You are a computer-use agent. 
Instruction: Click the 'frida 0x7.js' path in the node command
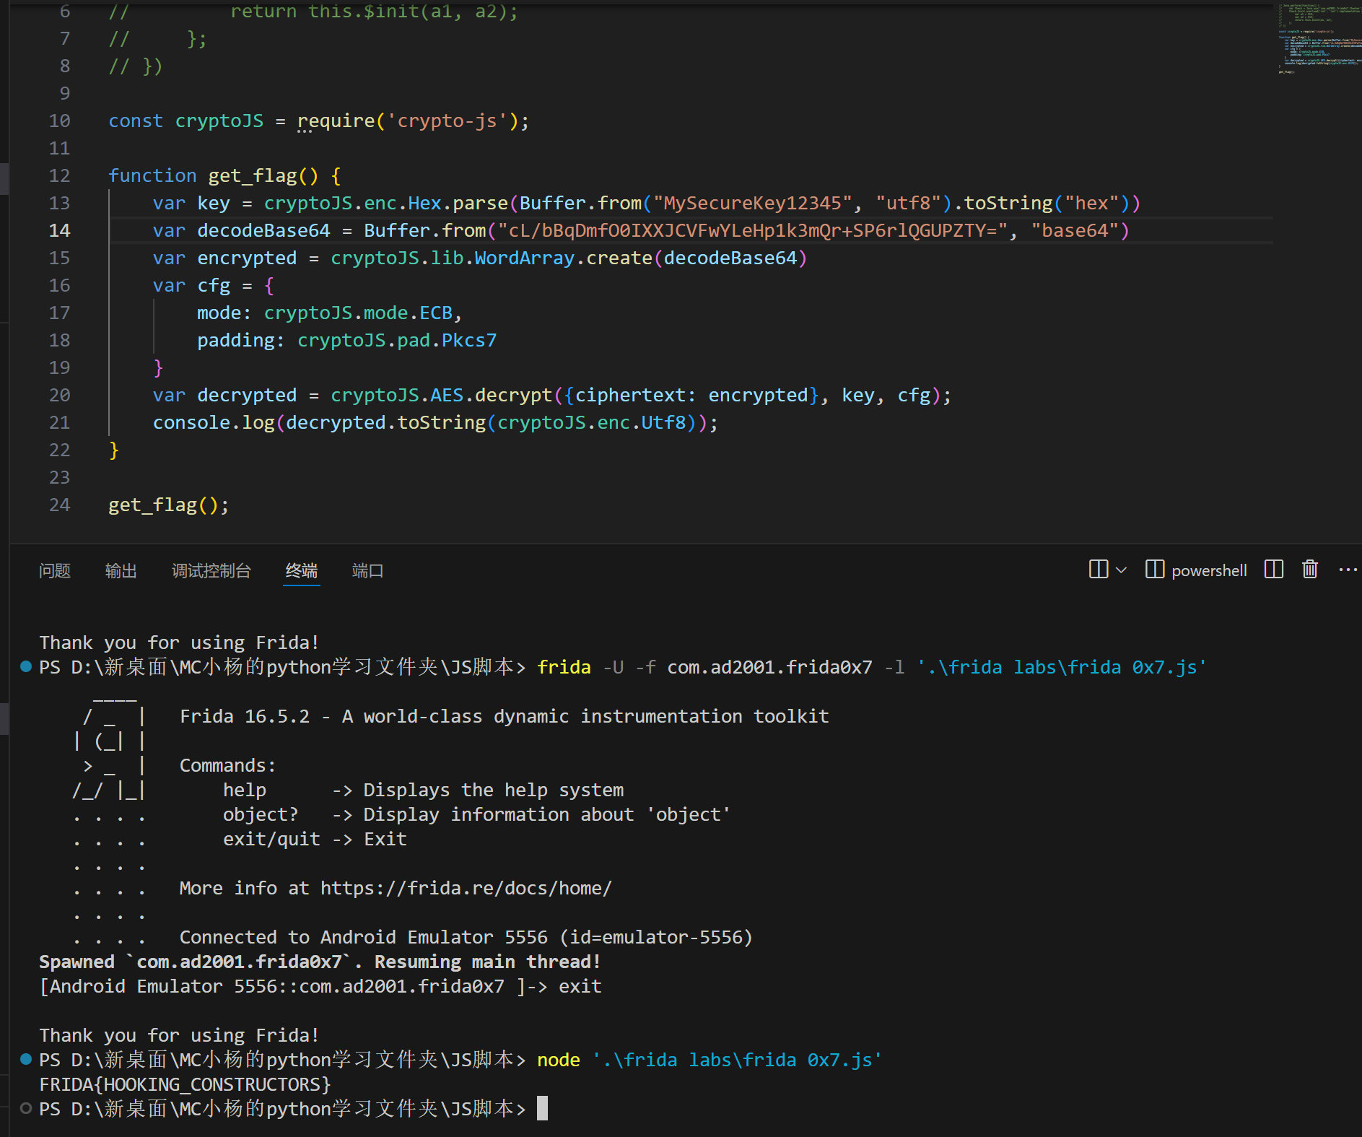(x=737, y=1060)
